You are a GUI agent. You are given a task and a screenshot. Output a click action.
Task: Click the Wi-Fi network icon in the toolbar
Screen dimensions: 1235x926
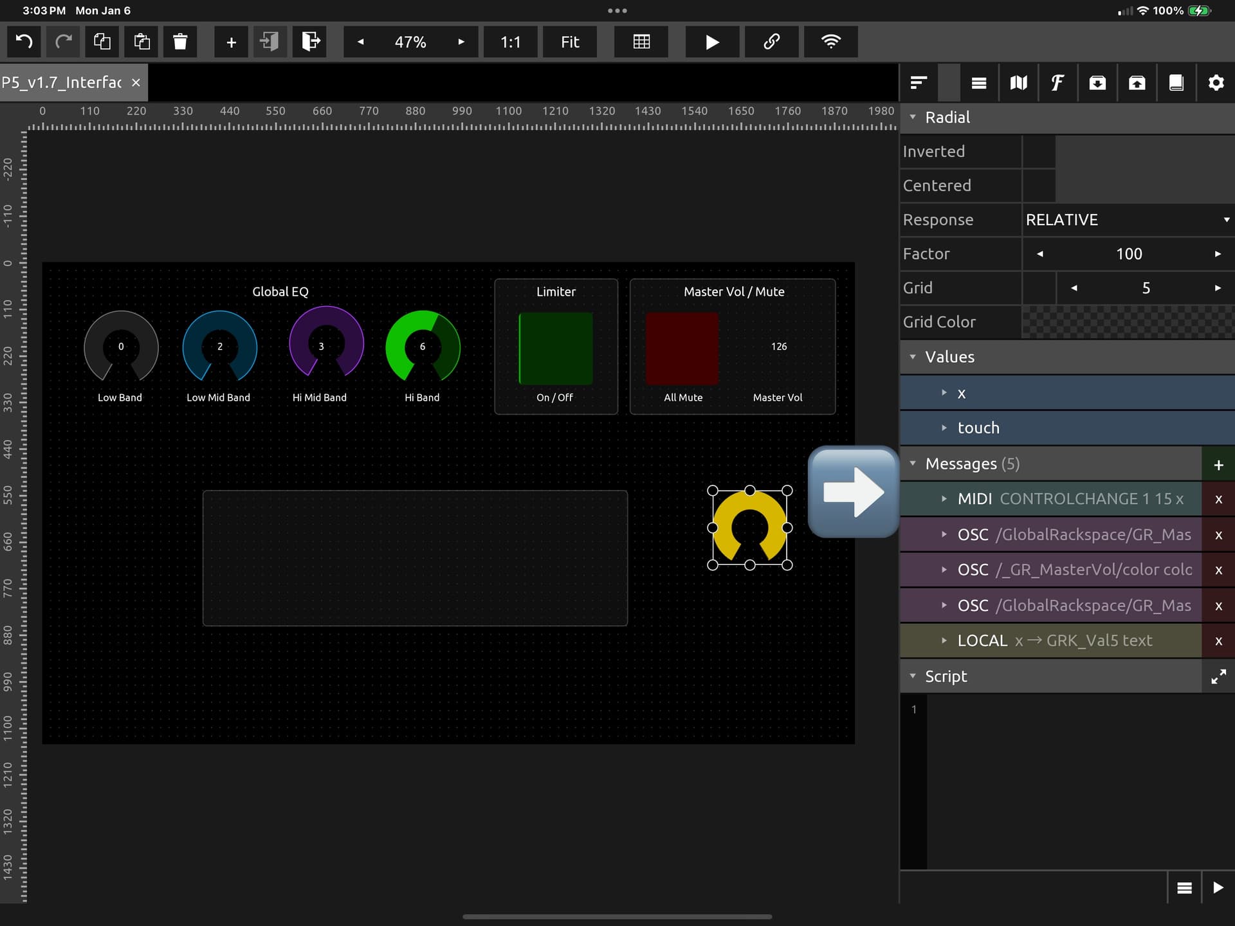[830, 42]
